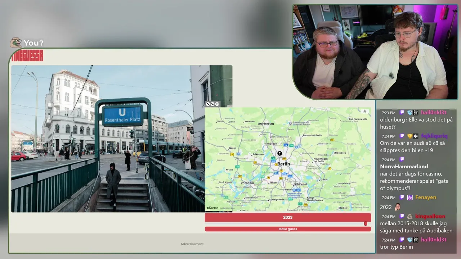Click the Erkner label on map
Viewport: 461px width, 259px height.
pyautogui.click(x=324, y=180)
